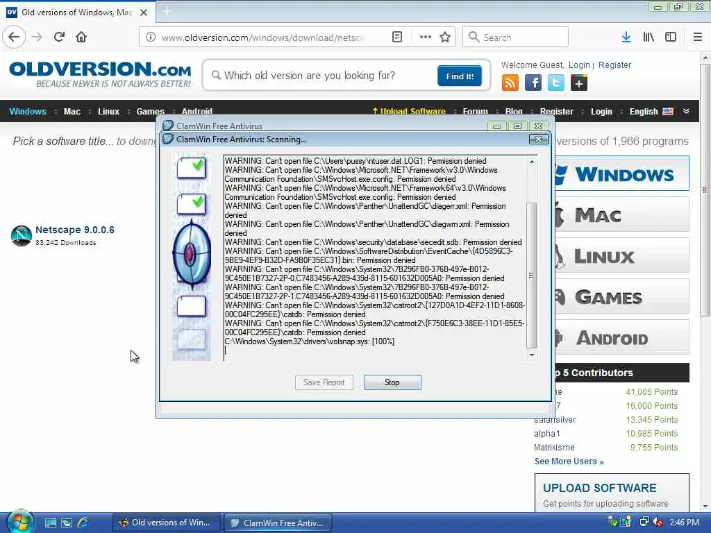Open Upload Software in nav bar
This screenshot has width=711, height=533.
coord(409,112)
